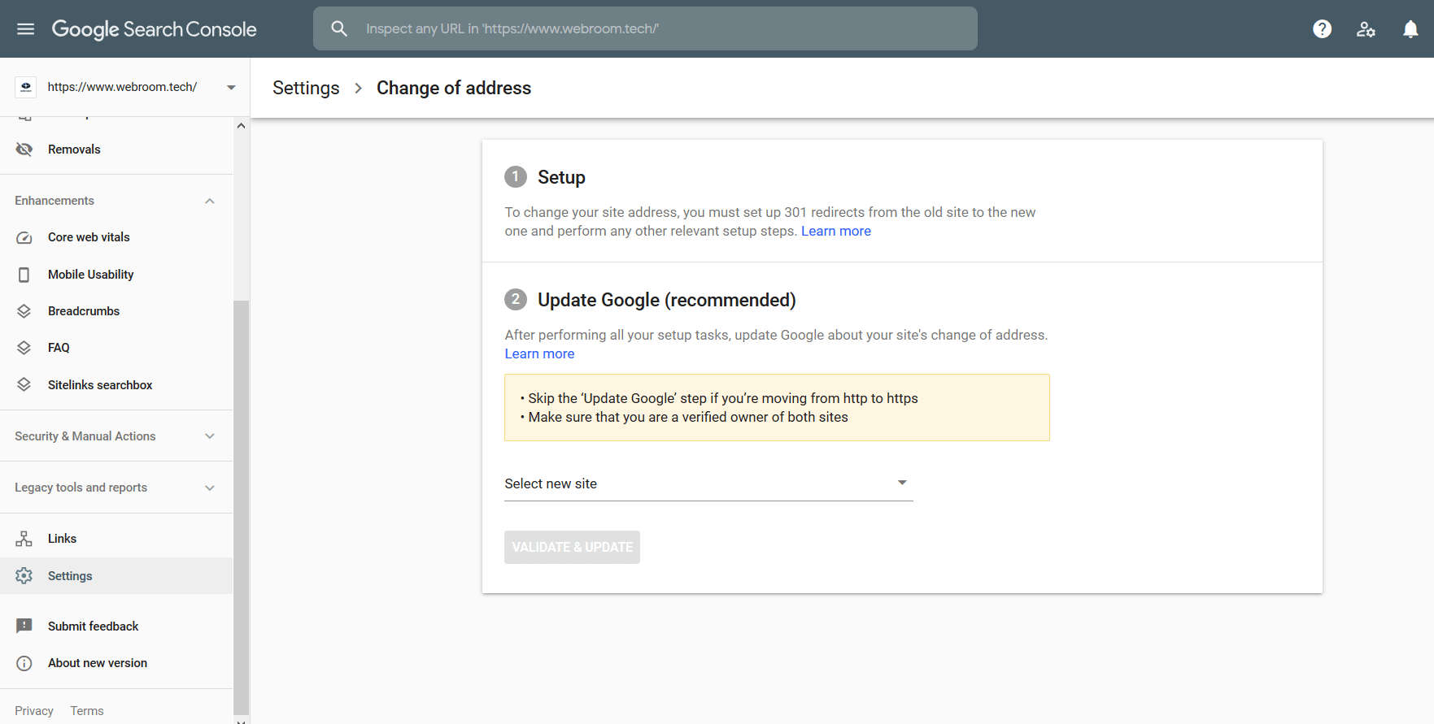Open the FAQ enhancement report
1434x724 pixels.
click(x=59, y=348)
